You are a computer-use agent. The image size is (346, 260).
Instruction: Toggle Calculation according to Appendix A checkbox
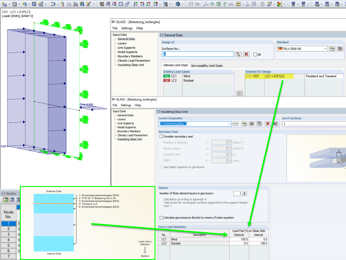click(x=161, y=199)
